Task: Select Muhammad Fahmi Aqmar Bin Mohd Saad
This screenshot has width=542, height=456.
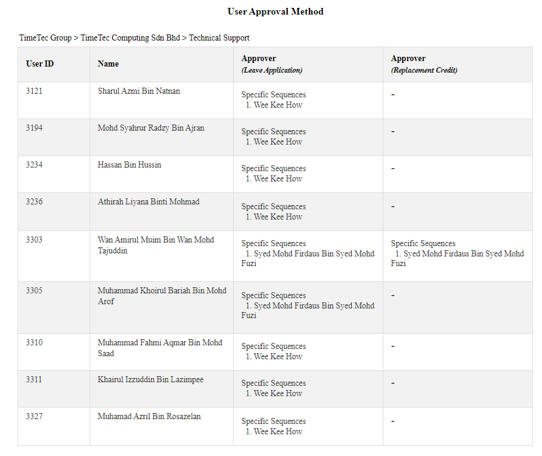Action: pos(160,348)
